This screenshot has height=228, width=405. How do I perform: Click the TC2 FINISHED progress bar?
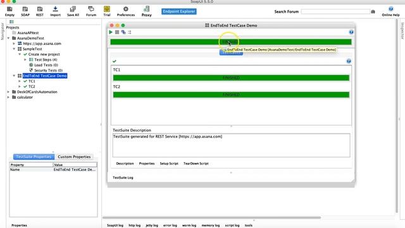(231, 95)
